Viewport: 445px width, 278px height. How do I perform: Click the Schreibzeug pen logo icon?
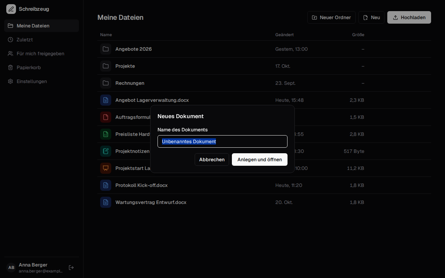11,9
